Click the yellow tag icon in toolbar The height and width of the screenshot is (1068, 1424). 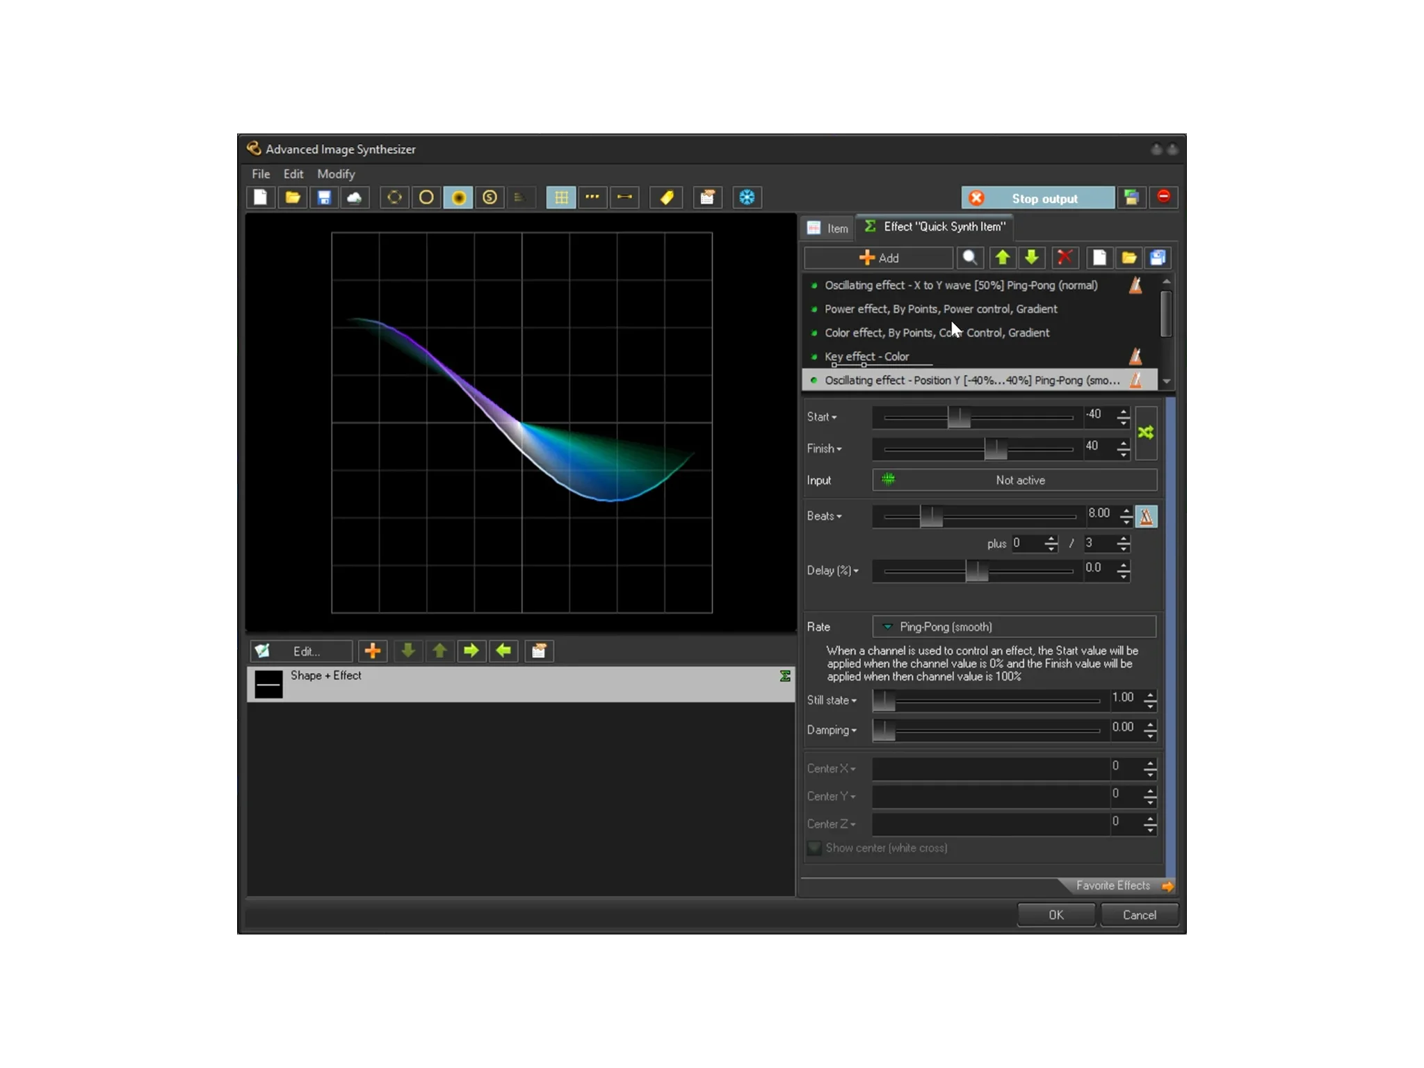[666, 198]
